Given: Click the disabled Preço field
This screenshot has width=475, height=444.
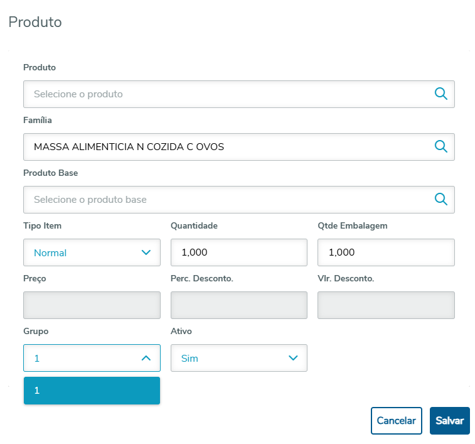Looking at the screenshot, I should [x=92, y=305].
